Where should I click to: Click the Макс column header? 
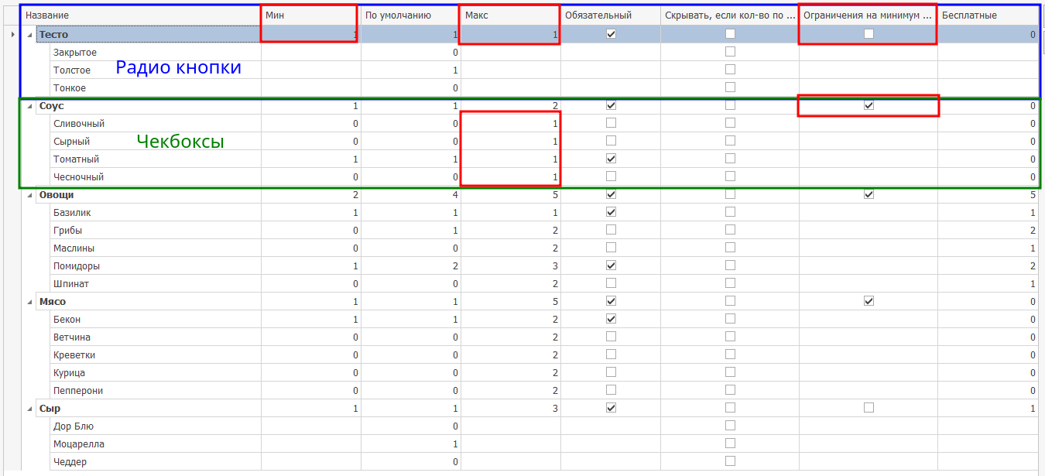(x=509, y=15)
